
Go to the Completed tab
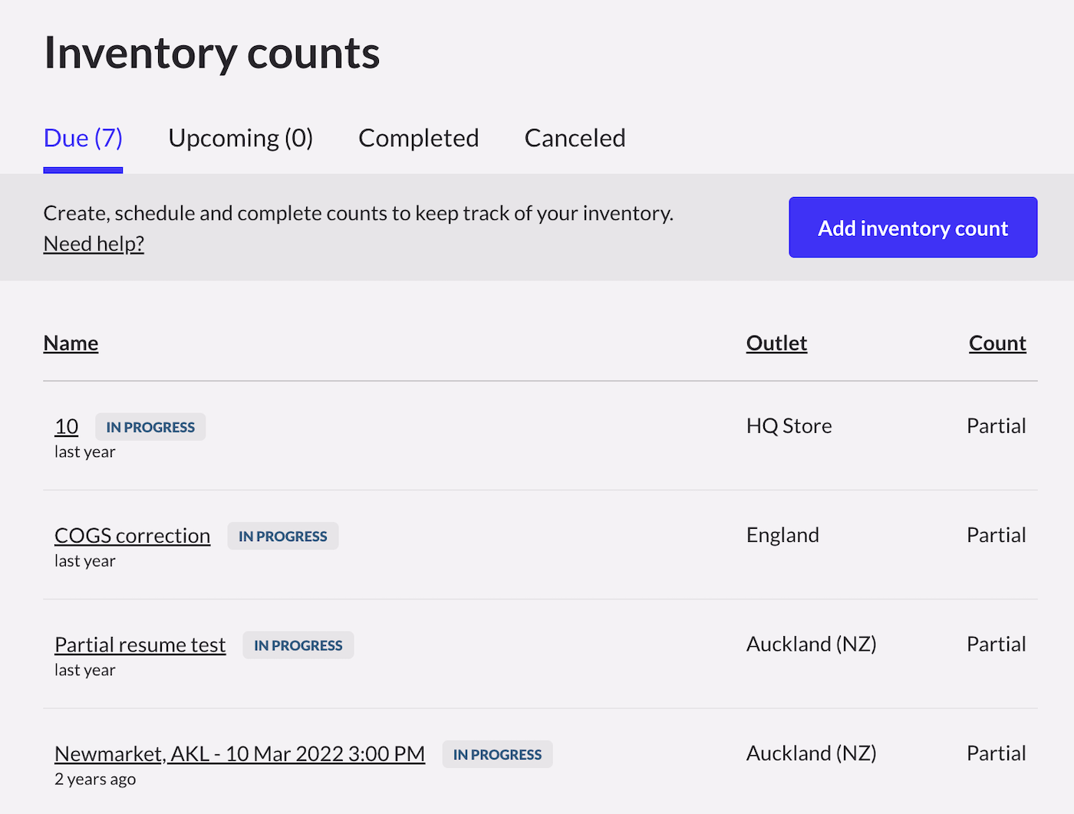click(419, 138)
